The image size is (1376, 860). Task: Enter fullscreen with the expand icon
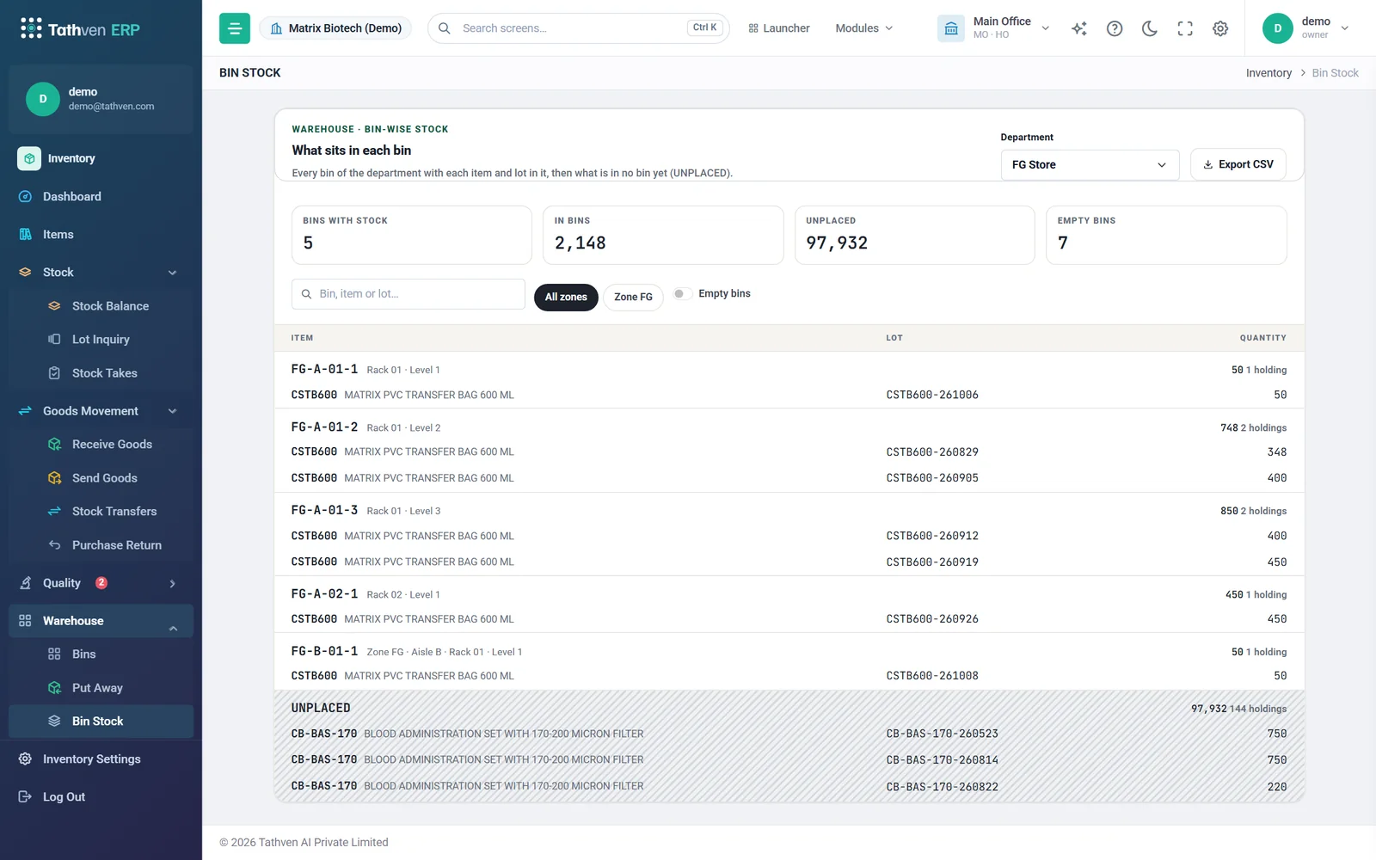click(x=1185, y=28)
